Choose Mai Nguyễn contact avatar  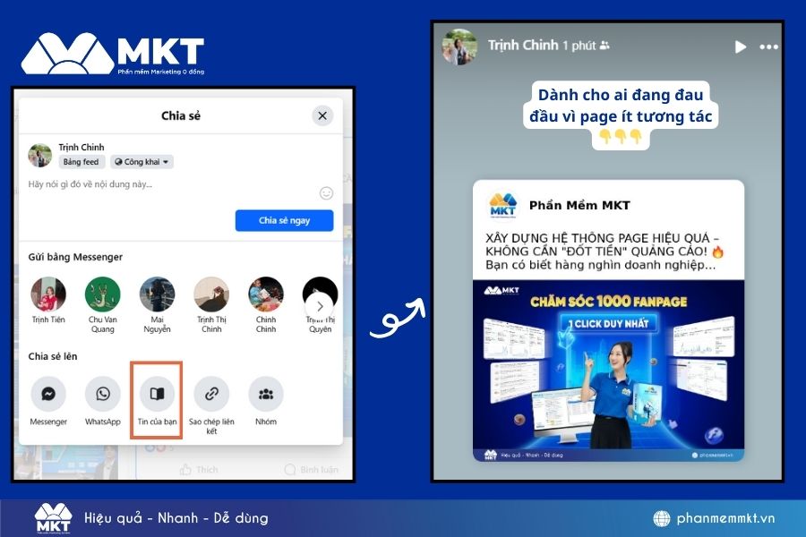tap(158, 294)
